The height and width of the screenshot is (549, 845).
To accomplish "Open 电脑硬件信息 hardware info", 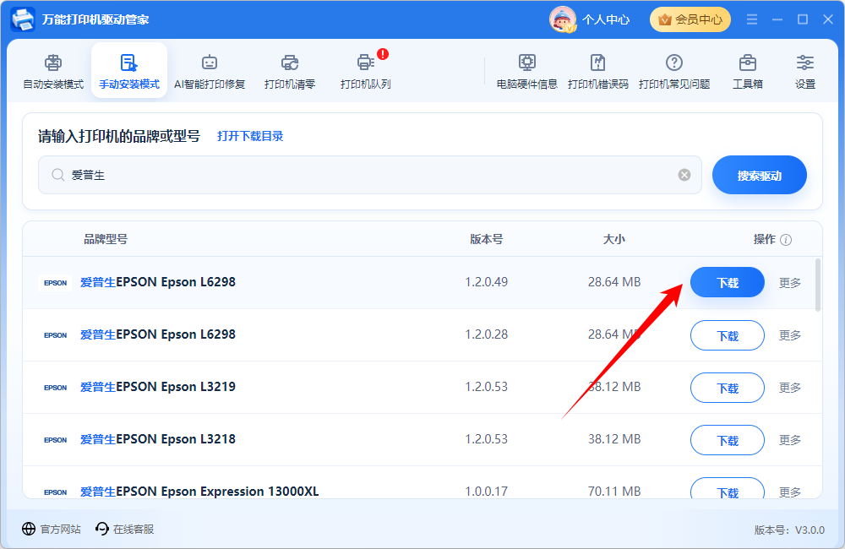I will point(527,71).
